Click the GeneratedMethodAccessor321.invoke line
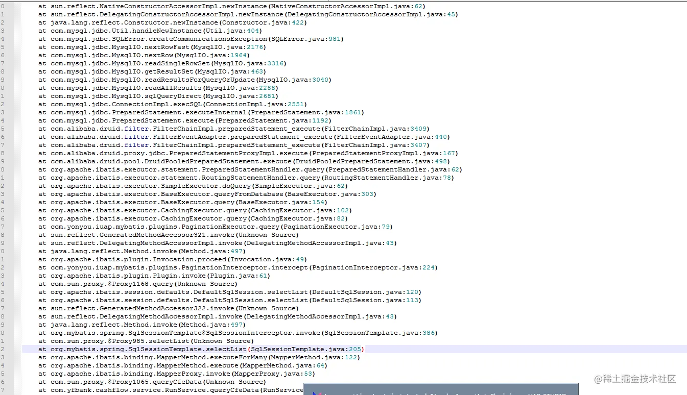 [169, 235]
